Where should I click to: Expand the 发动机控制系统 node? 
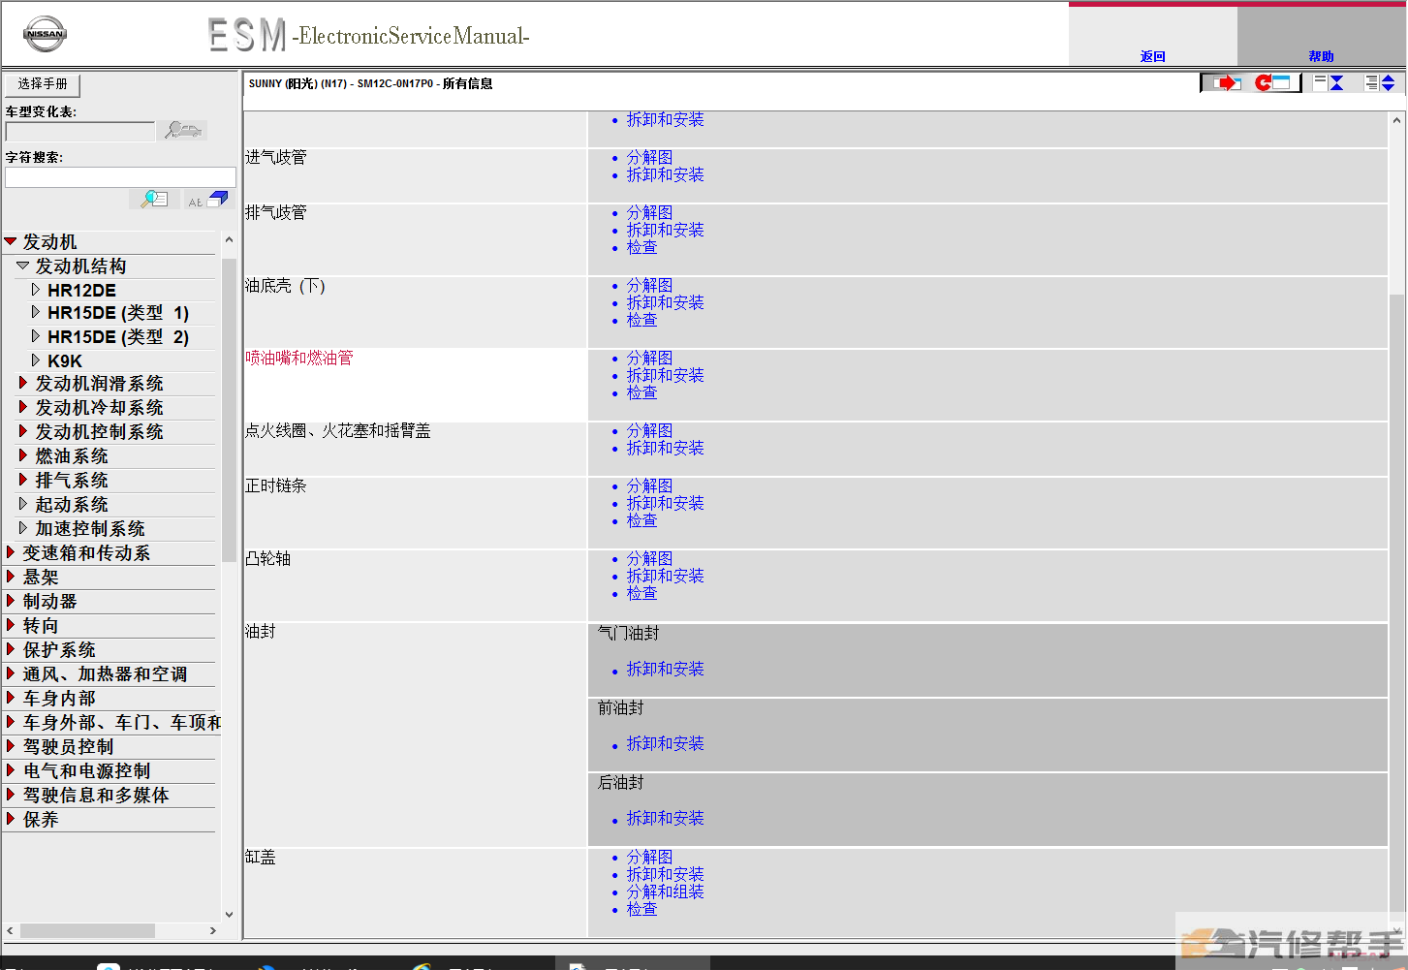[x=23, y=431]
